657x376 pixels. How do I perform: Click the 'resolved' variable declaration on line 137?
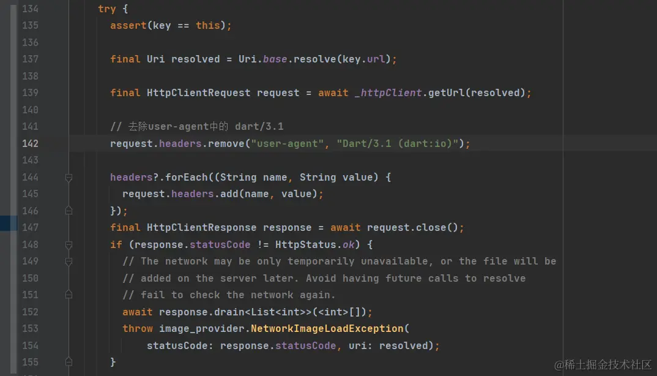(195, 59)
